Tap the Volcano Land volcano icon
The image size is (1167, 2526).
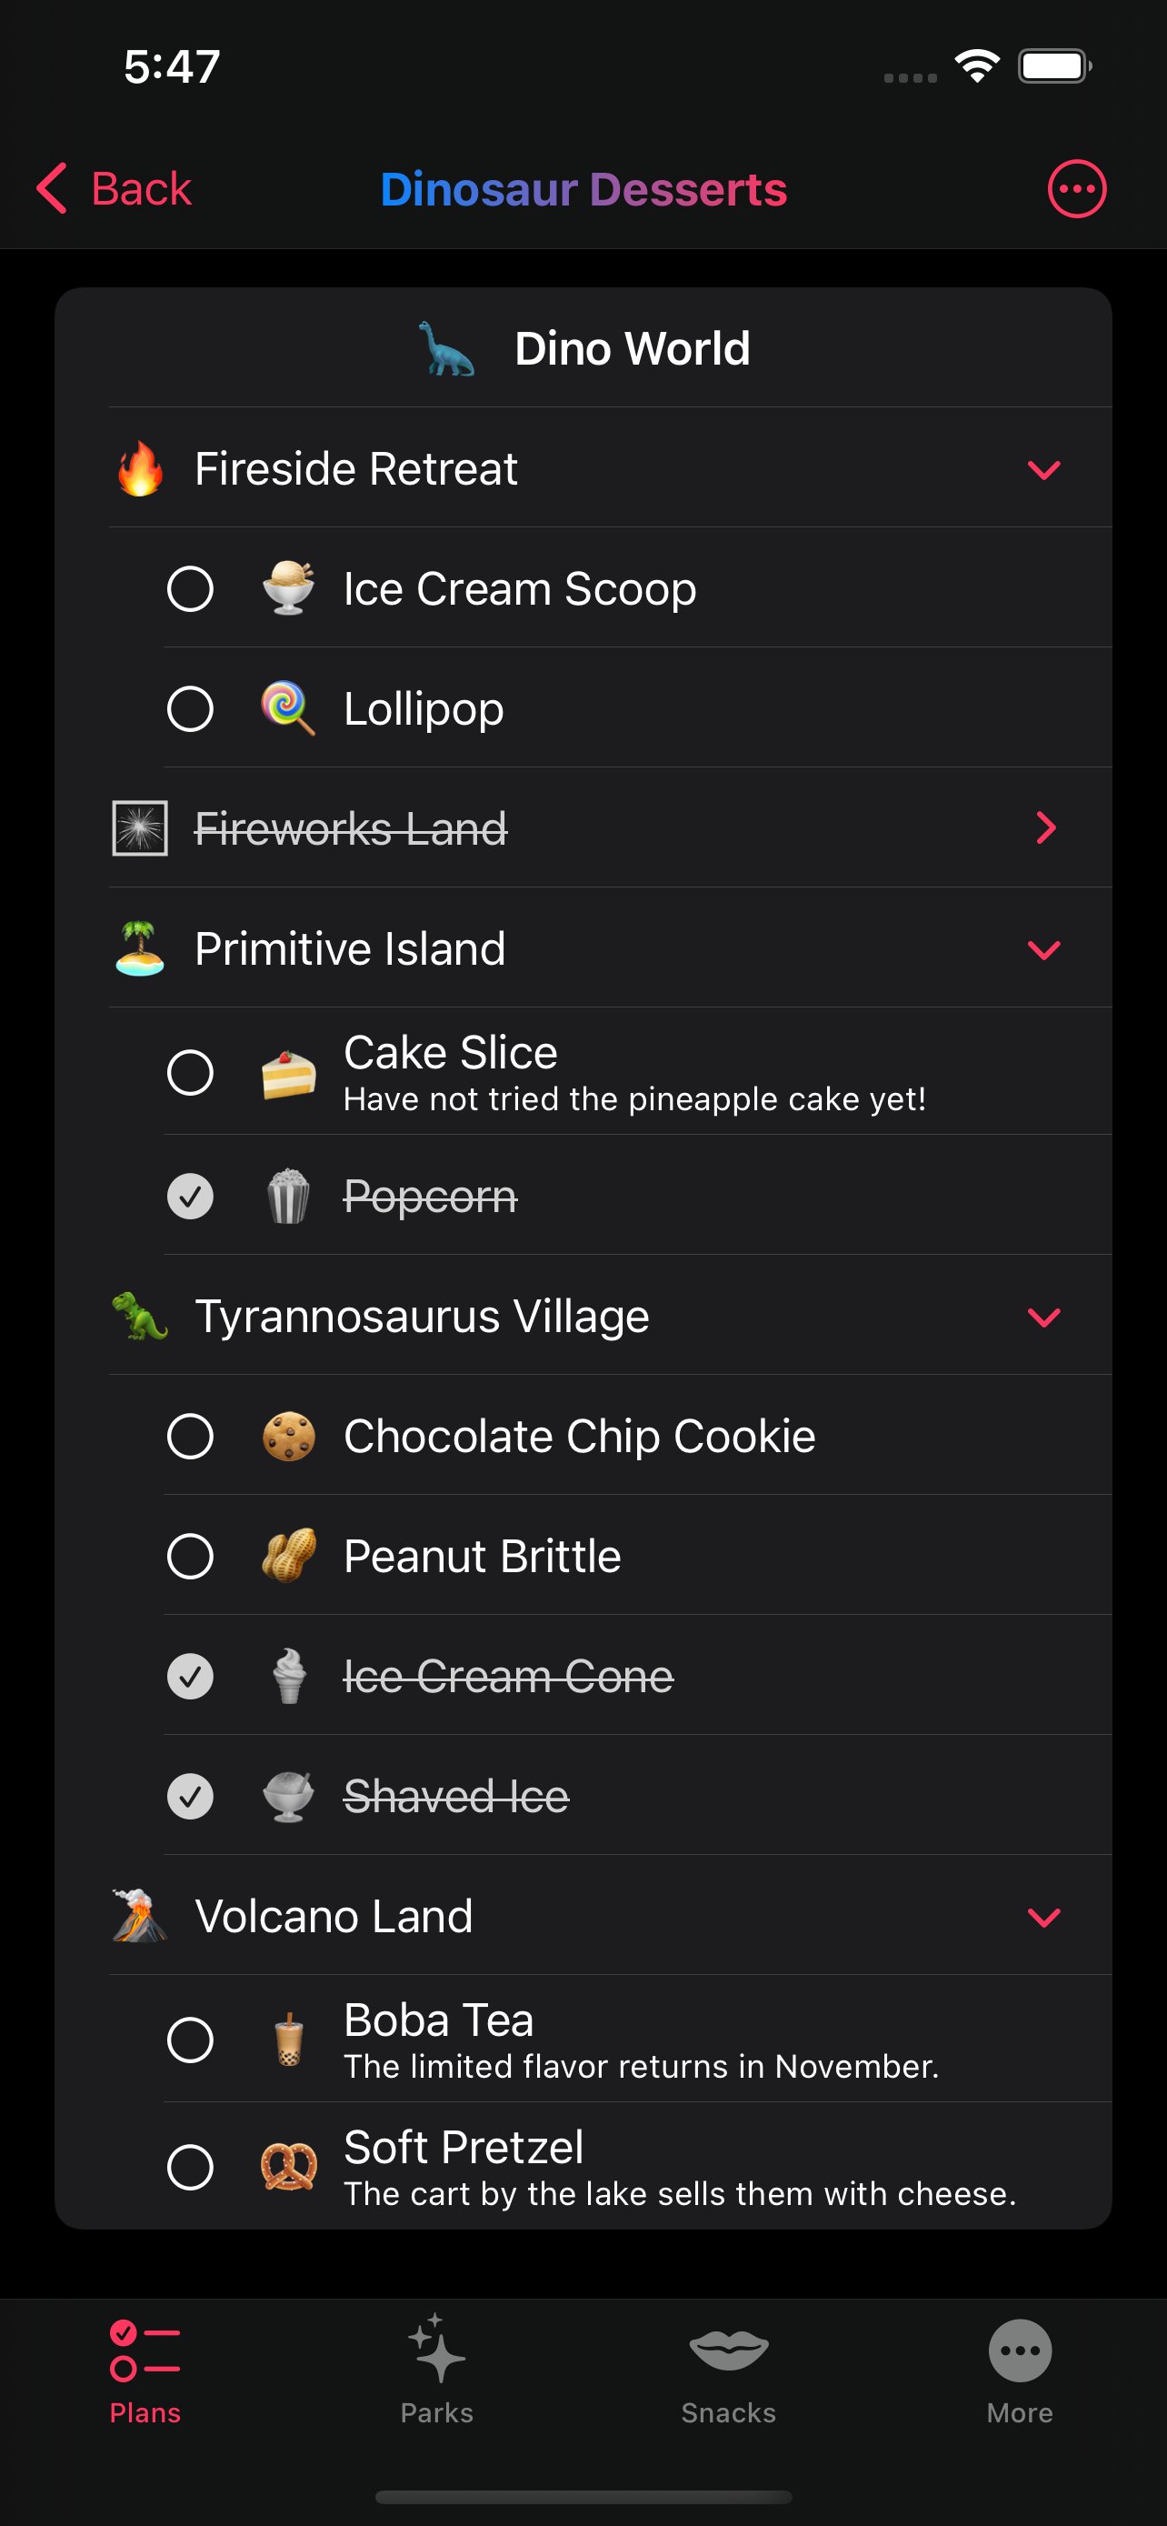(140, 1916)
